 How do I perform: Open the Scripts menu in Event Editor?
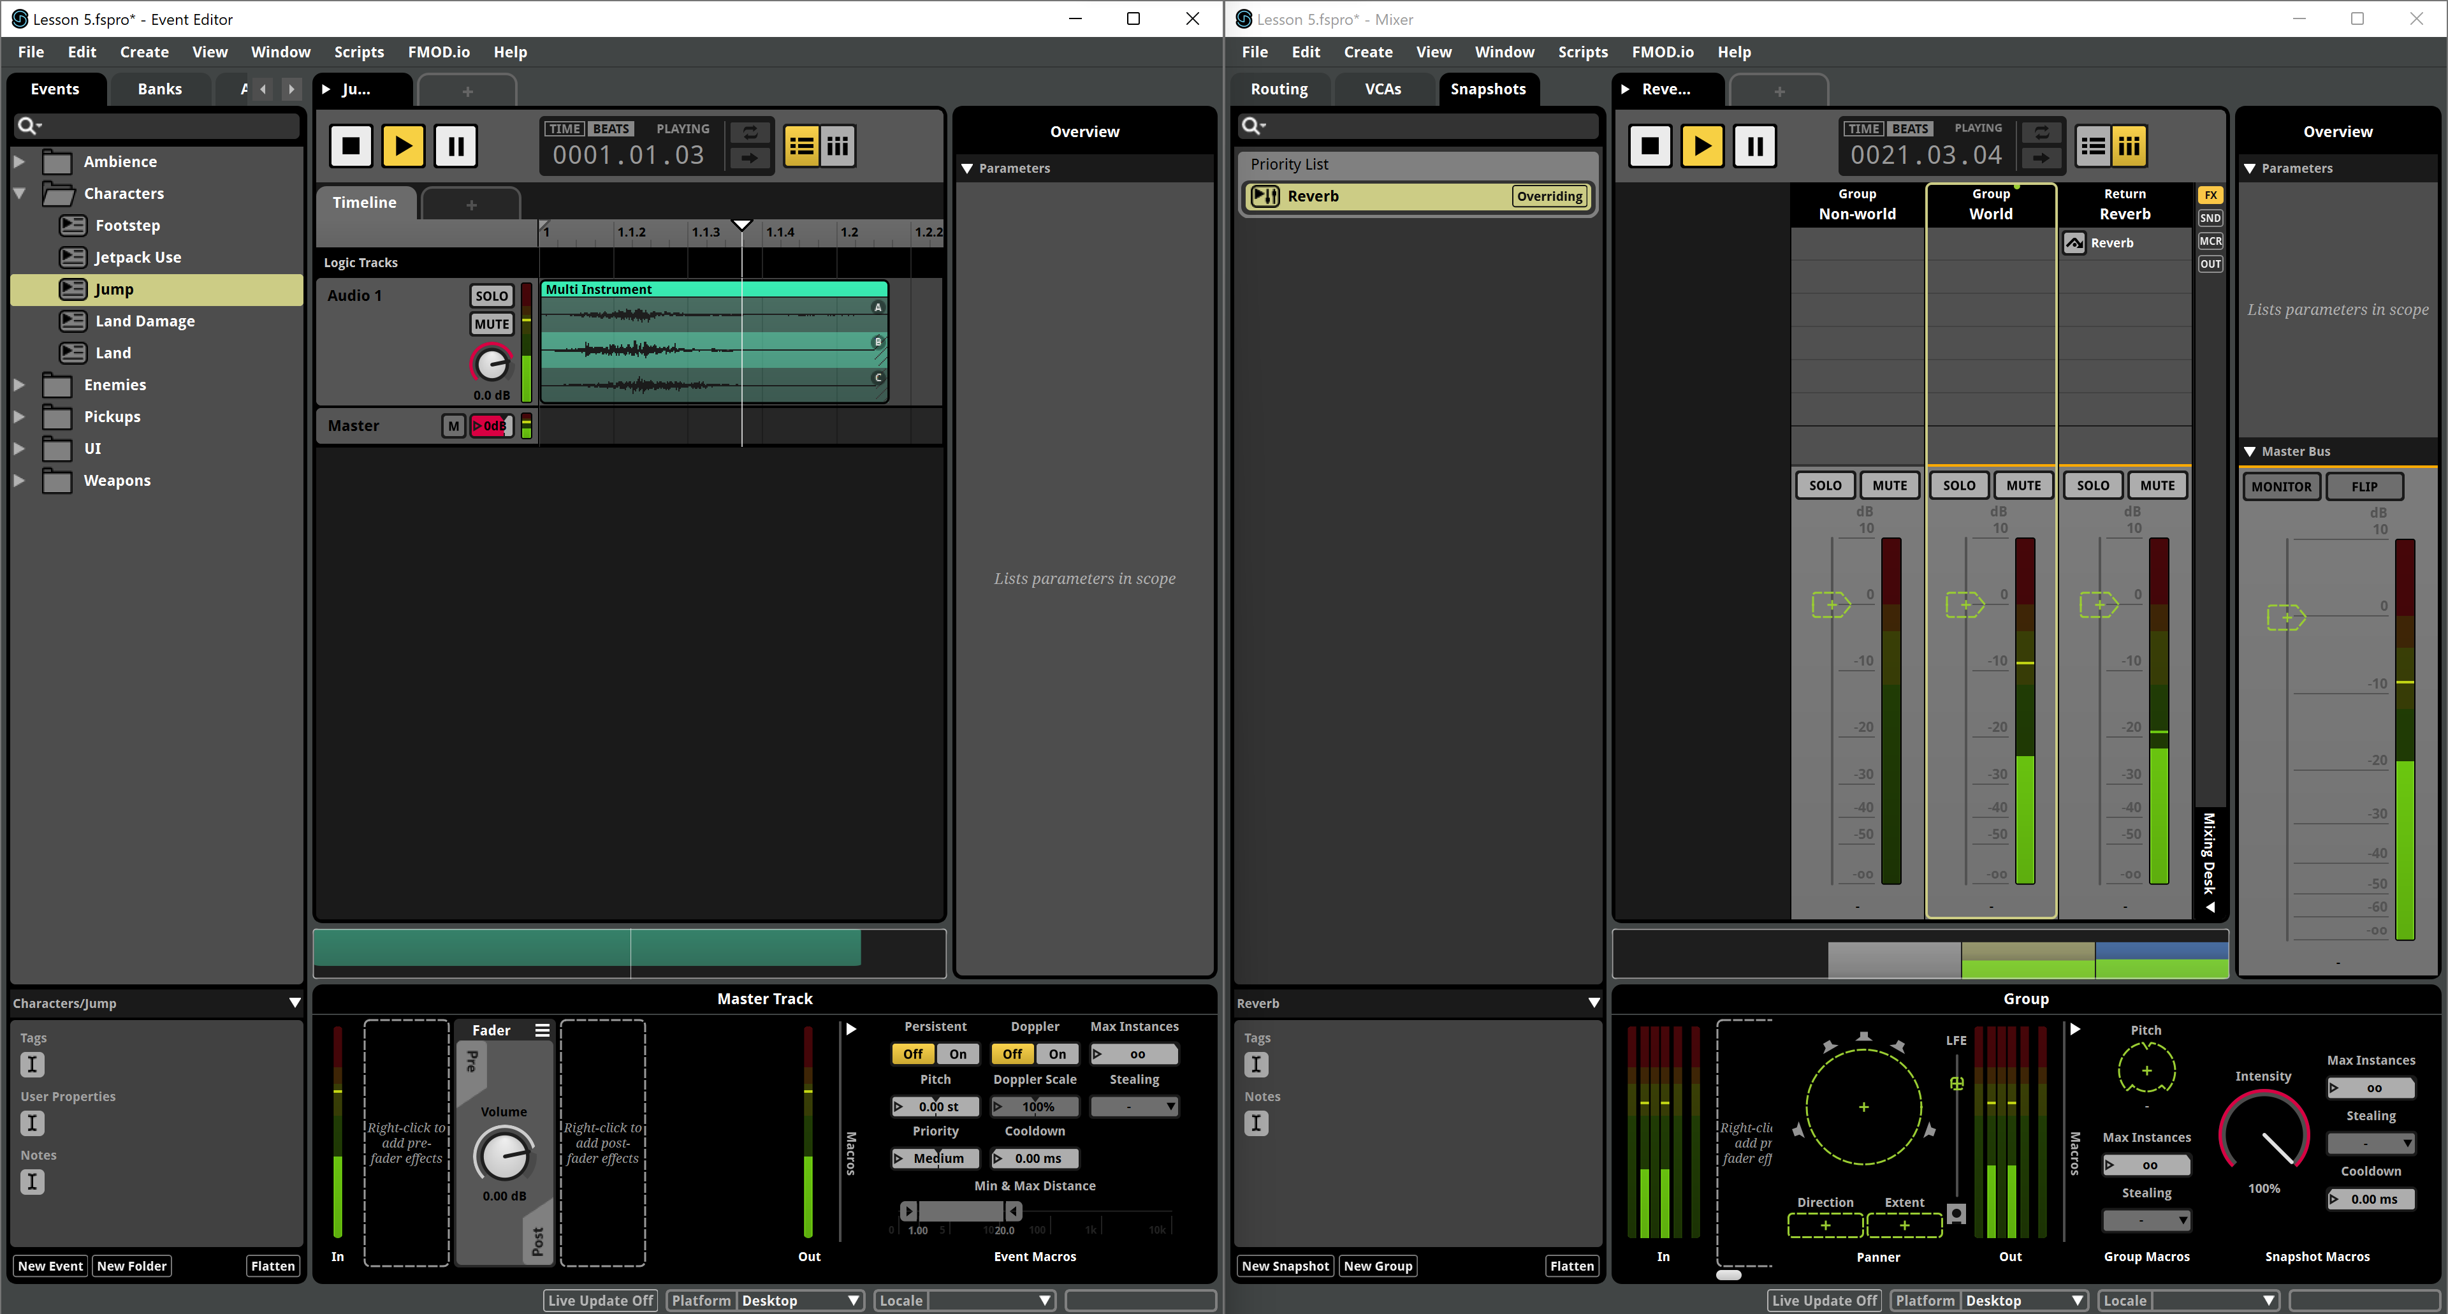click(x=358, y=52)
